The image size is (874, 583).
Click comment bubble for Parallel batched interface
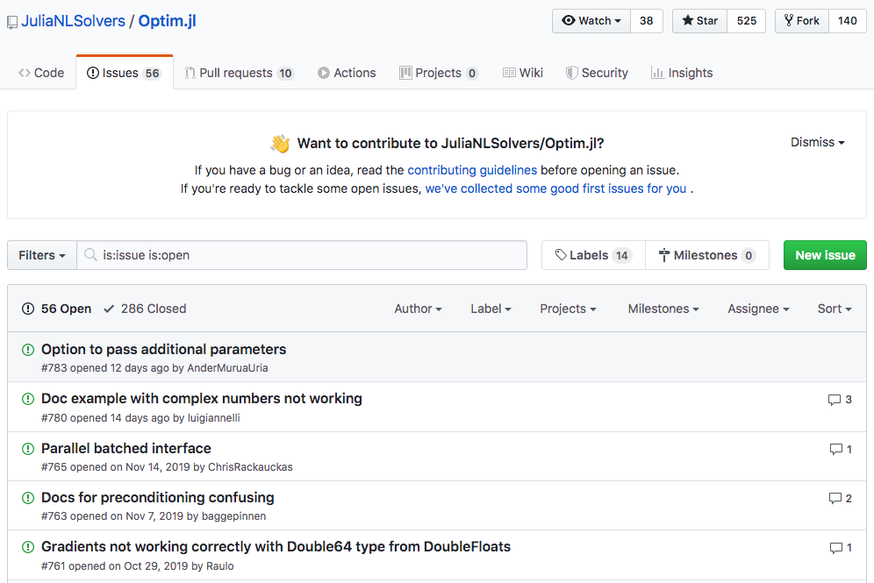[x=835, y=450]
